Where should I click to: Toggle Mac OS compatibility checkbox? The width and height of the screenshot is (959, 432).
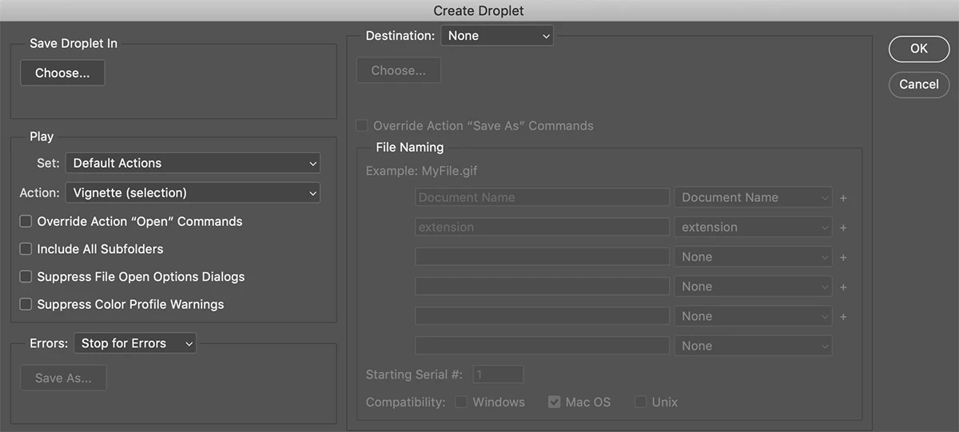554,402
